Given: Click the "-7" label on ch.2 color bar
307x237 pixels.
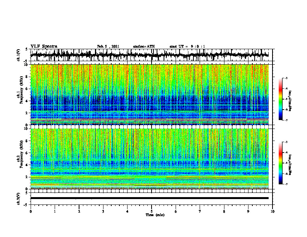Looking at the screenshot, I should [x=286, y=184].
